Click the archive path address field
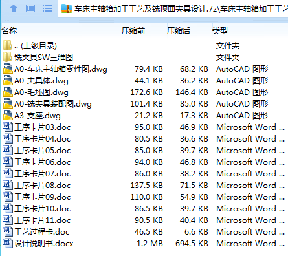The image size is (288, 256). pyautogui.click(x=173, y=9)
